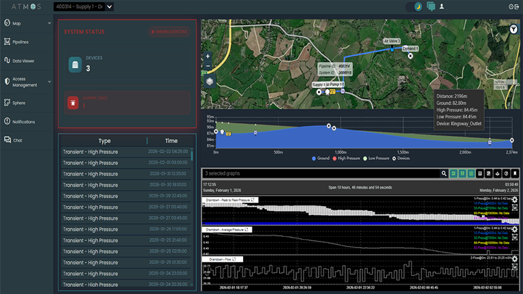
Task: Click the Sphere sidebar icon
Action: (x=7, y=102)
